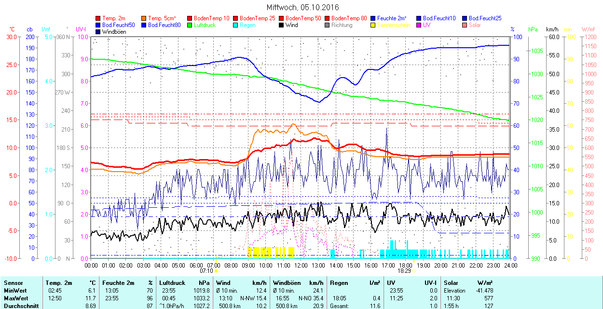The width and height of the screenshot is (603, 309).
Task: Click the yellow Sonnenschein legend swatch
Action: pyautogui.click(x=373, y=25)
